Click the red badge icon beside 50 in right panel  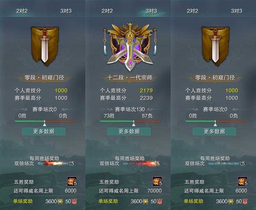pos(245,201)
